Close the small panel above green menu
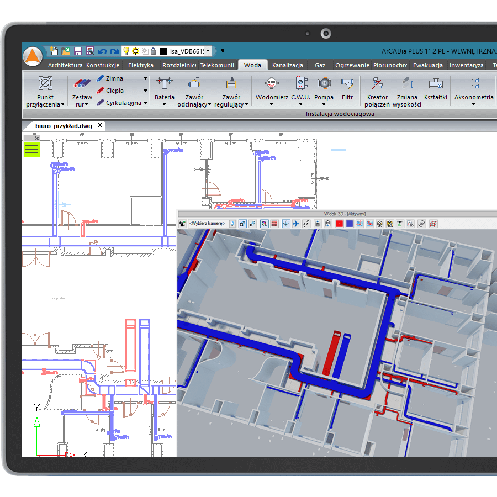This screenshot has height=497, width=497. click(37, 138)
